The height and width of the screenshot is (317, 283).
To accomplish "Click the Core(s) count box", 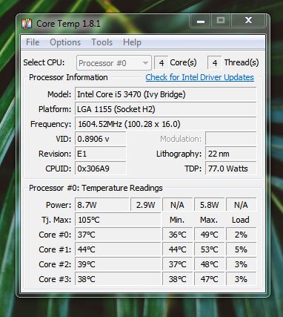I will 162,63.
